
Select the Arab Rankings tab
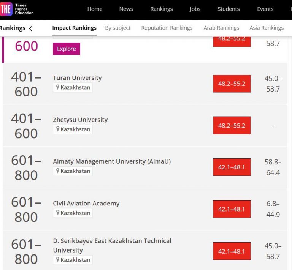coord(221,28)
